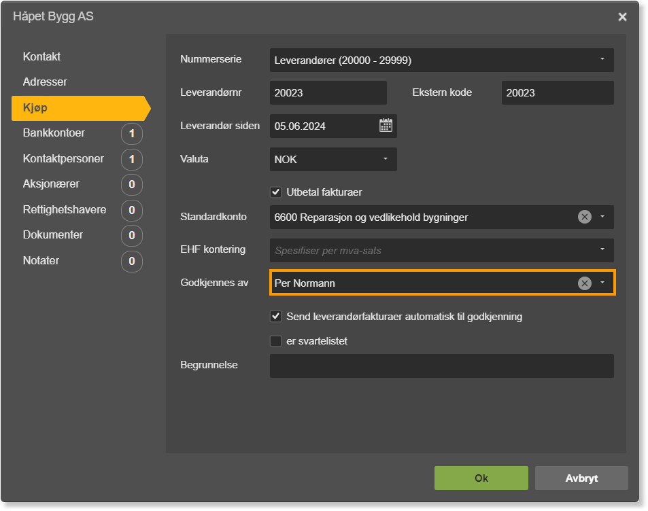Expand the Godkjennes av dropdown arrow

pyautogui.click(x=602, y=283)
